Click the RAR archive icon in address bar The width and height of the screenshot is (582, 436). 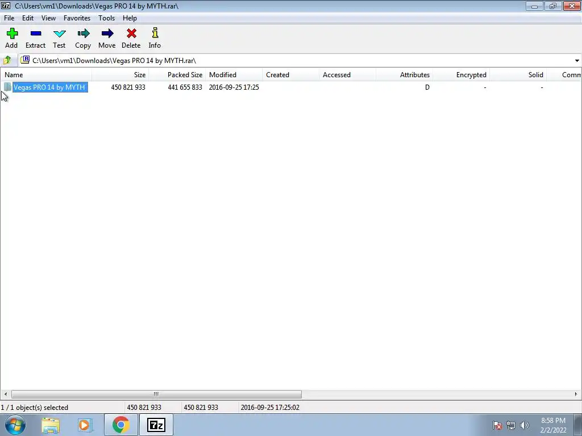click(x=25, y=60)
